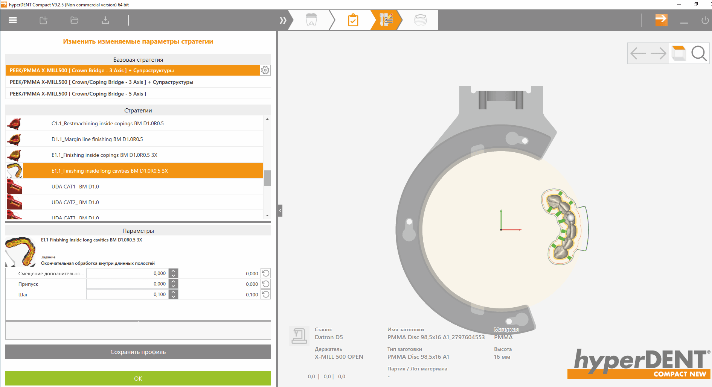Image resolution: width=712 pixels, height=387 pixels.
Task: Click the redo right arrow in viewport
Action: [x=659, y=53]
